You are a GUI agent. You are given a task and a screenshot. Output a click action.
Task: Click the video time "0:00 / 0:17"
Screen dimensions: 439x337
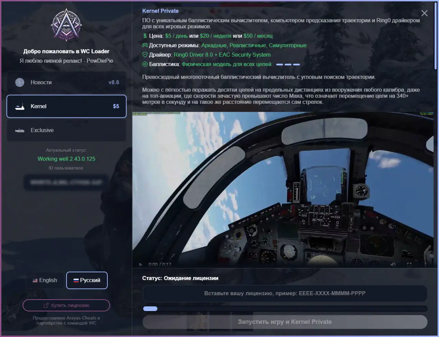(160, 264)
